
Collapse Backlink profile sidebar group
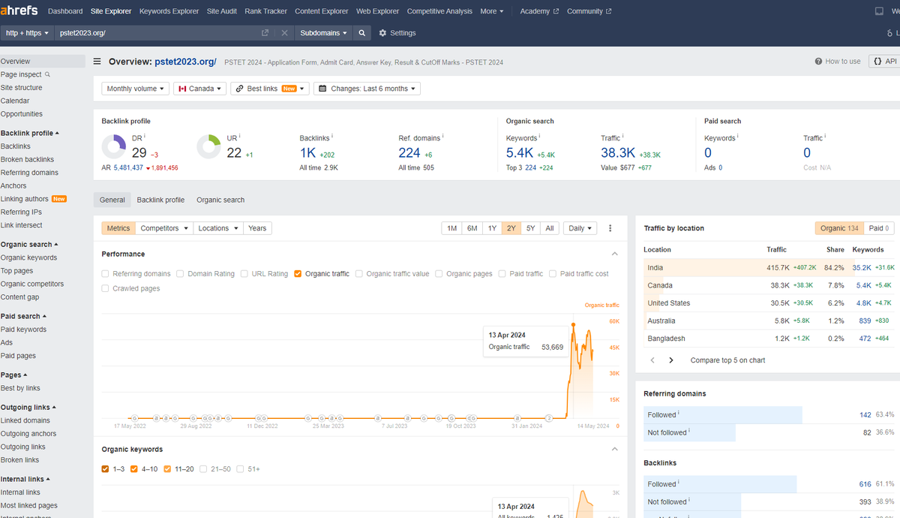30,133
